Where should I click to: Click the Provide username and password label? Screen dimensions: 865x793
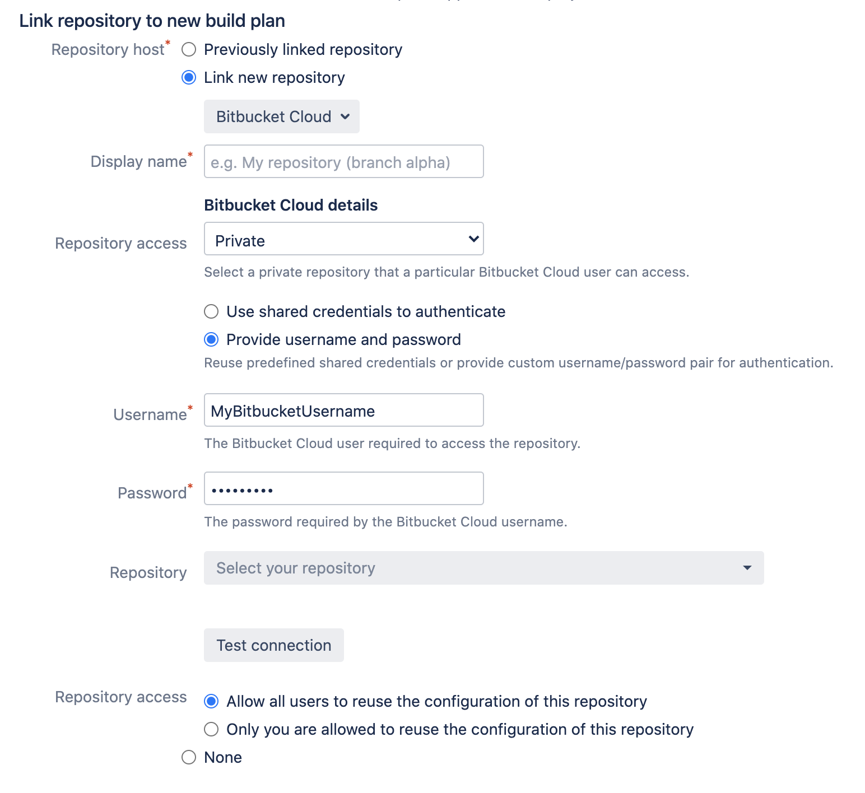click(x=343, y=339)
